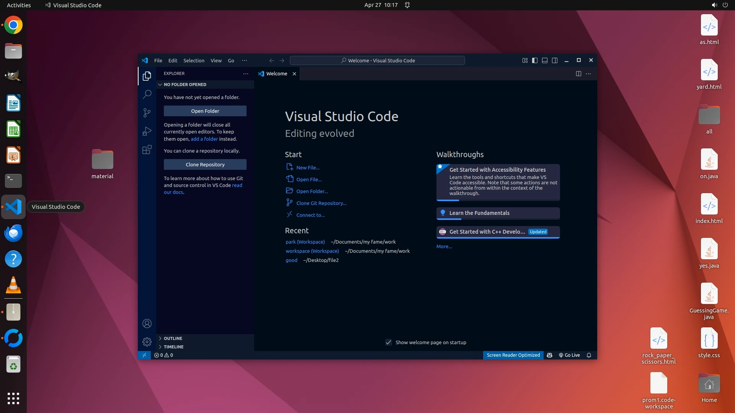
Task: Select the Welcome tab
Action: tap(276, 74)
